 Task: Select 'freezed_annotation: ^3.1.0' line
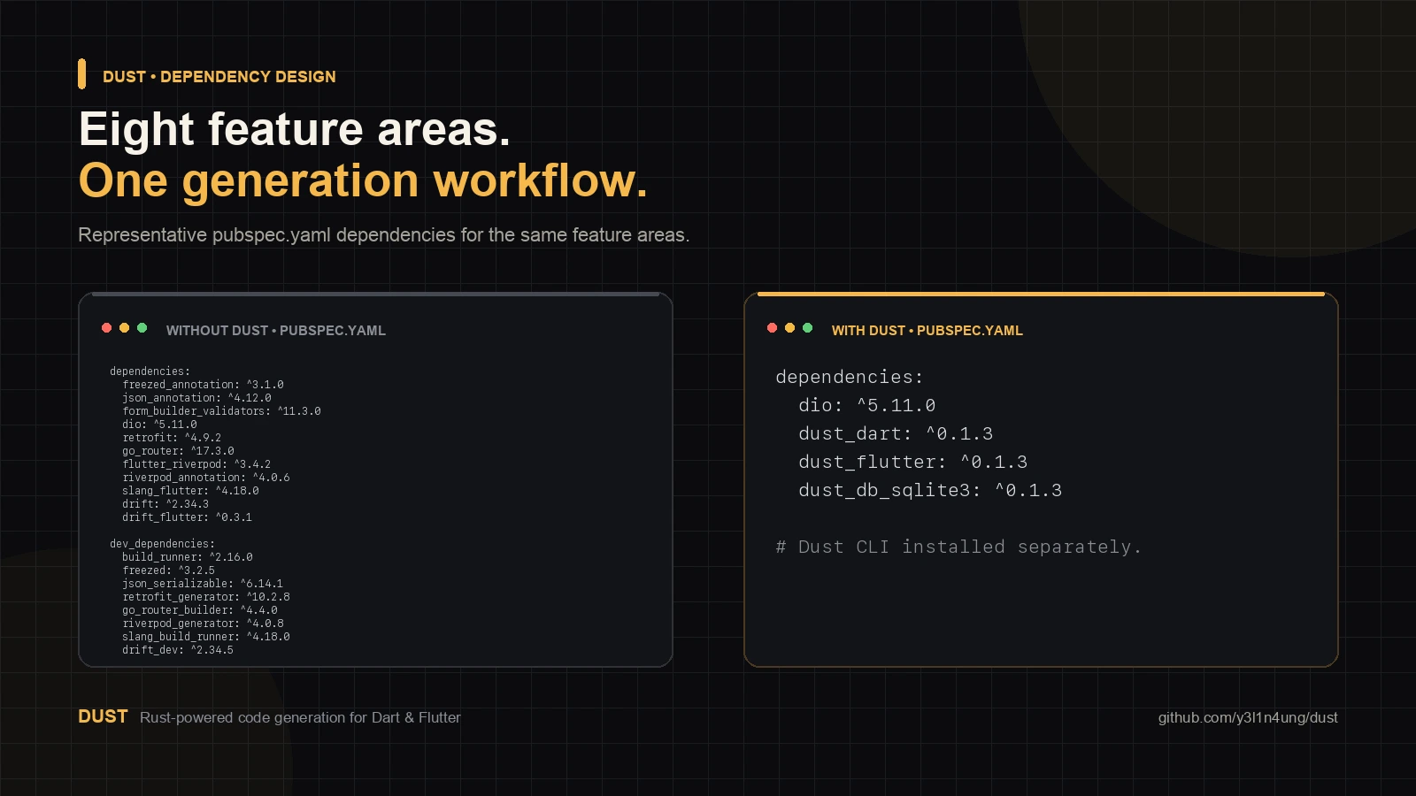(203, 385)
